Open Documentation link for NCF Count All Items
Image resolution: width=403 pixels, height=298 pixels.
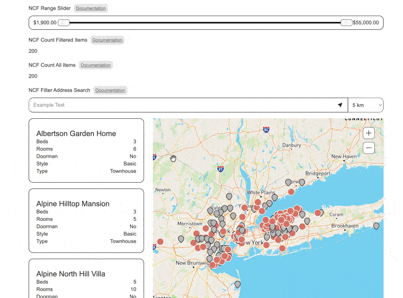96,65
